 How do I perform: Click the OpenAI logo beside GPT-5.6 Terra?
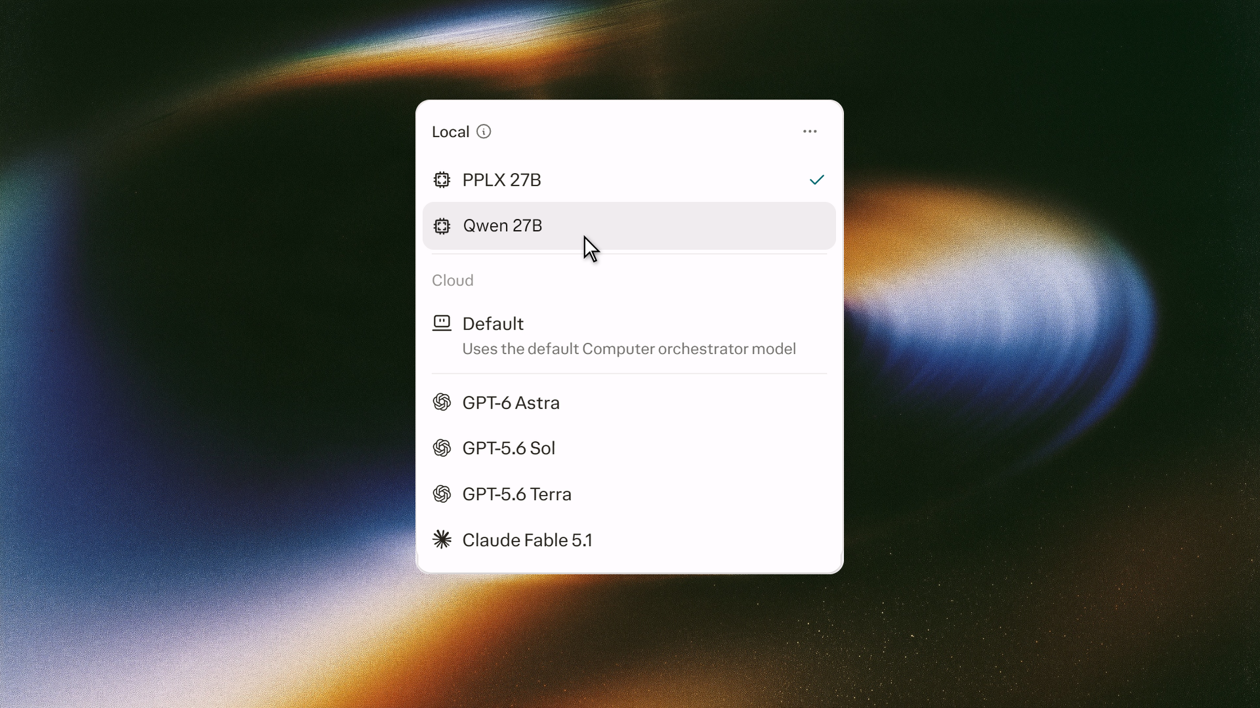[x=442, y=494]
